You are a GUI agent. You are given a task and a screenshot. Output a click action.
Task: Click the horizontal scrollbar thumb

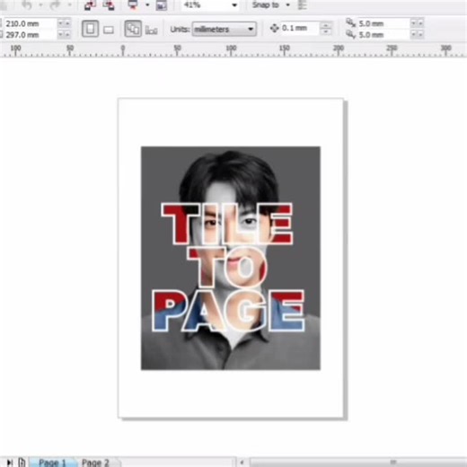click(358, 463)
